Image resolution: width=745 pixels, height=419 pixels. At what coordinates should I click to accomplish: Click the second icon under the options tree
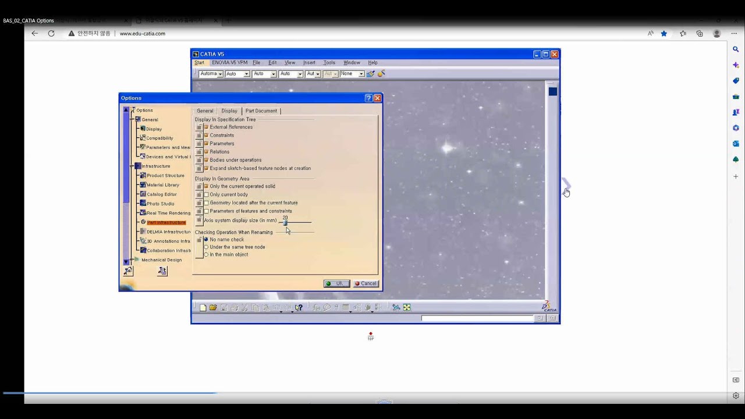(x=162, y=271)
